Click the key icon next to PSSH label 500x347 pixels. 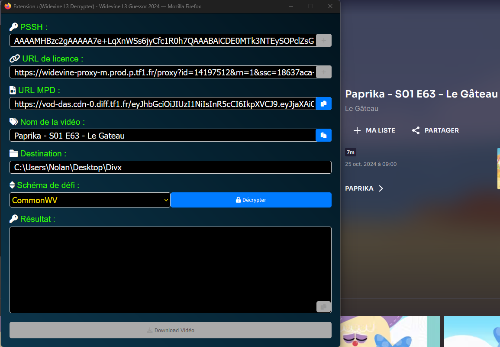click(x=14, y=27)
